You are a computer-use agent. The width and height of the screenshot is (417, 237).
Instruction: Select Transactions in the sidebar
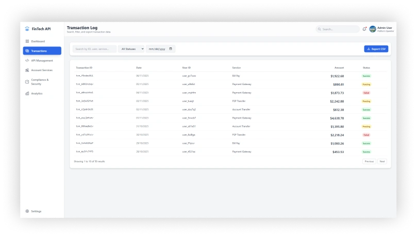(42, 50)
